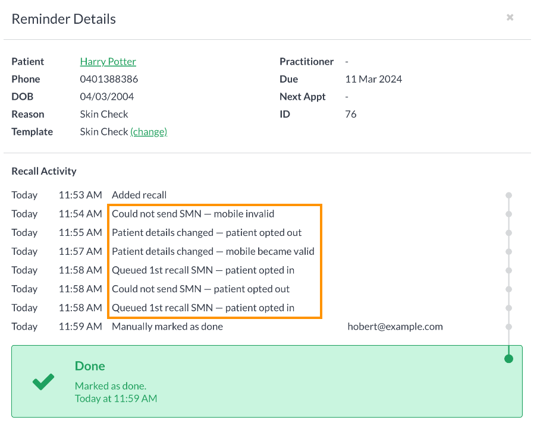Image resolution: width=537 pixels, height=439 pixels.
Task: Click the (change) link next to Skin Check template
Action: (x=148, y=131)
